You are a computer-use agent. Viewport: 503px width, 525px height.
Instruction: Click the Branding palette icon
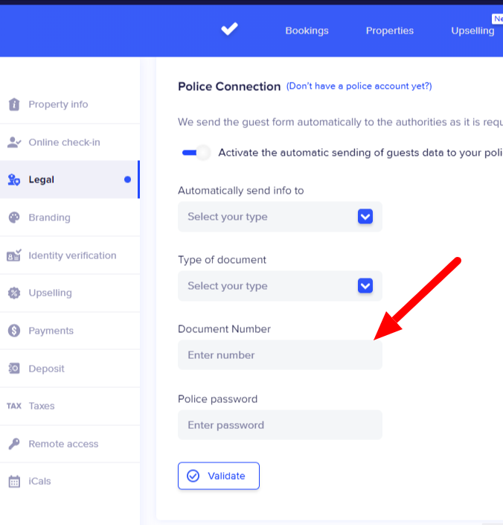click(13, 217)
